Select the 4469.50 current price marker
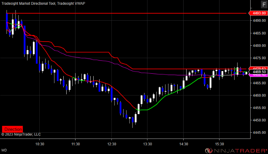This screenshot has width=268, height=154. pyautogui.click(x=258, y=72)
